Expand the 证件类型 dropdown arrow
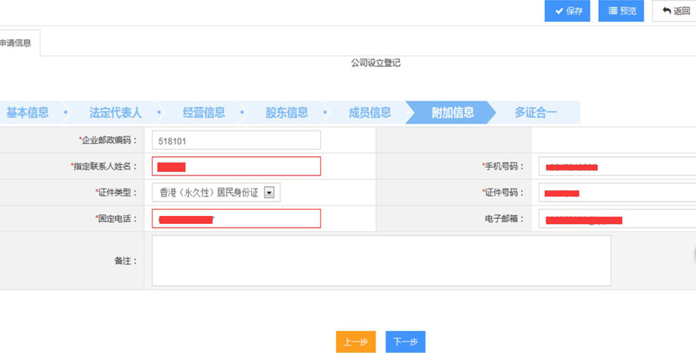 (x=269, y=193)
